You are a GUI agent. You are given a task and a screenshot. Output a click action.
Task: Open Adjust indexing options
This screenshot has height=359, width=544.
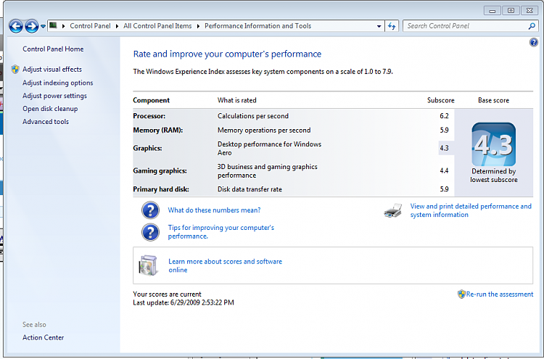pos(57,83)
